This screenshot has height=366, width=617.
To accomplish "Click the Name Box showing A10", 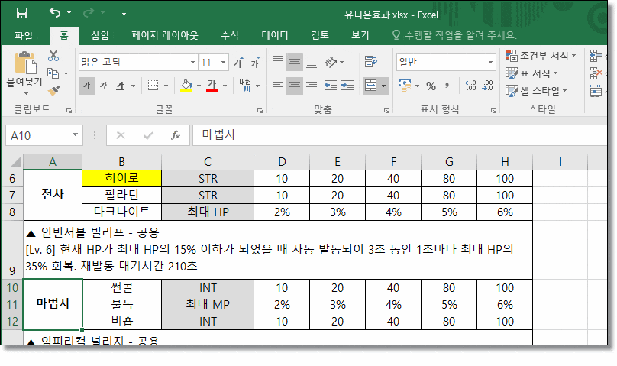I will click(44, 135).
